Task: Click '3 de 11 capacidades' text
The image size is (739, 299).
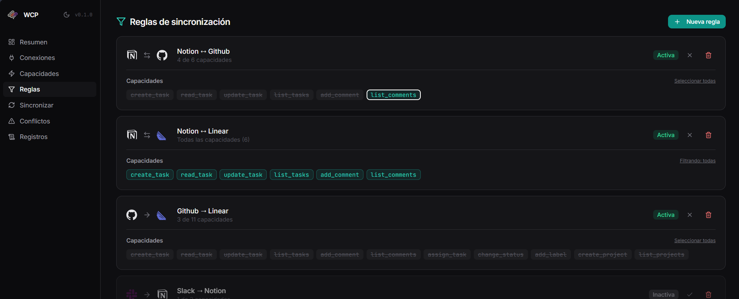Action: [x=205, y=220]
